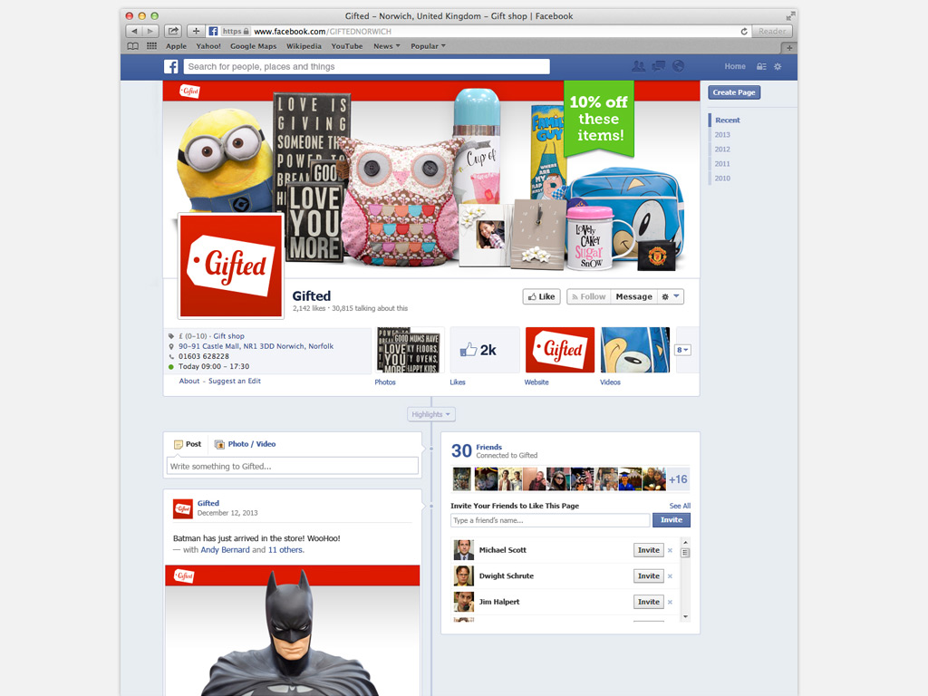928x696 pixels.
Task: Open the Safari share button
Action: click(x=173, y=32)
